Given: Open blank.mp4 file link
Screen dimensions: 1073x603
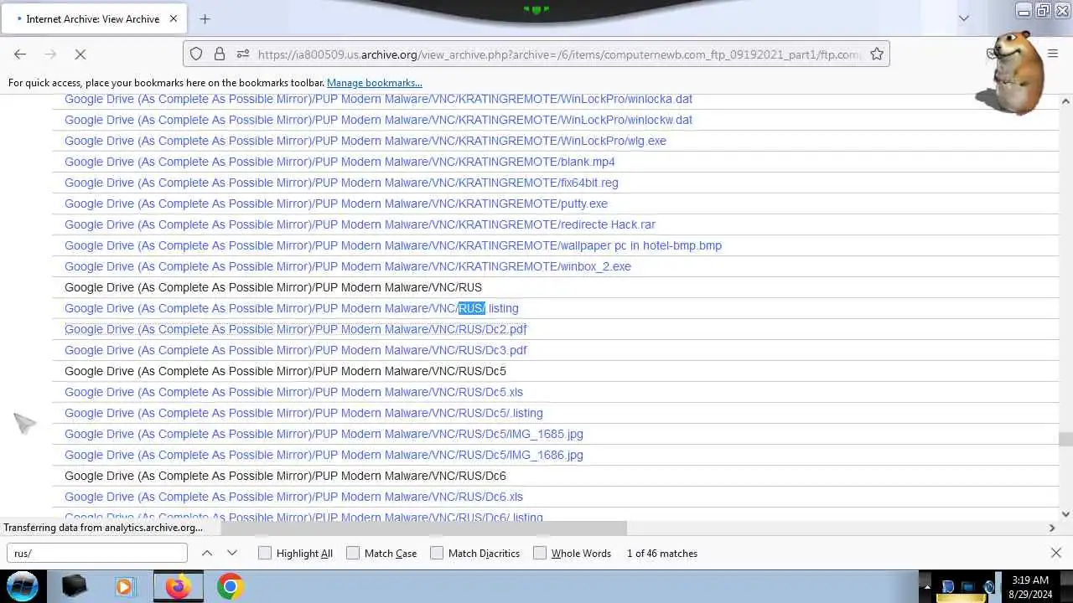Looking at the screenshot, I should (x=340, y=162).
